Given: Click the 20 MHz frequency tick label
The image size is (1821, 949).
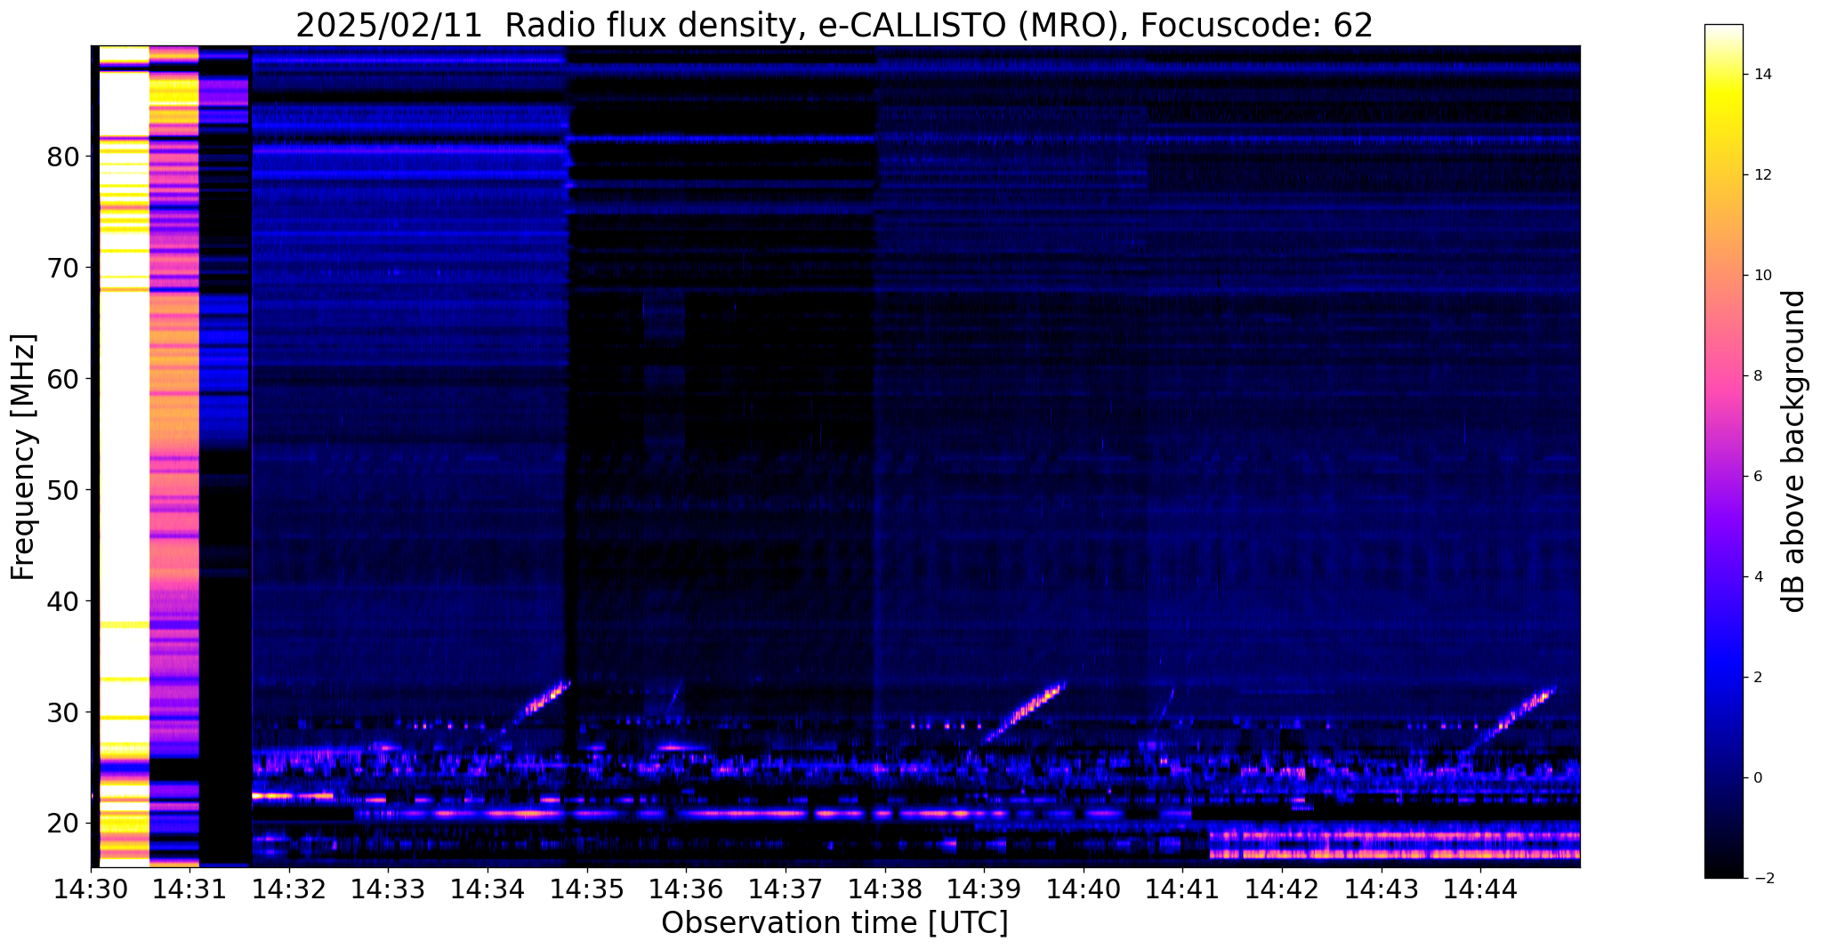Looking at the screenshot, I should 62,824.
